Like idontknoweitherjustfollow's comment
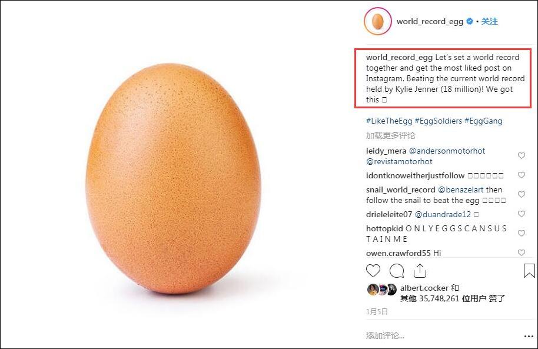 pyautogui.click(x=522, y=175)
